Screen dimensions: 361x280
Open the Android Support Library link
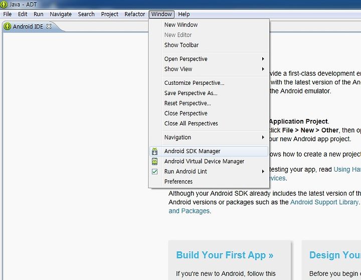324,202
